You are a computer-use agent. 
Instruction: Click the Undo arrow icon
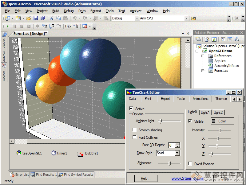(x=75, y=18)
